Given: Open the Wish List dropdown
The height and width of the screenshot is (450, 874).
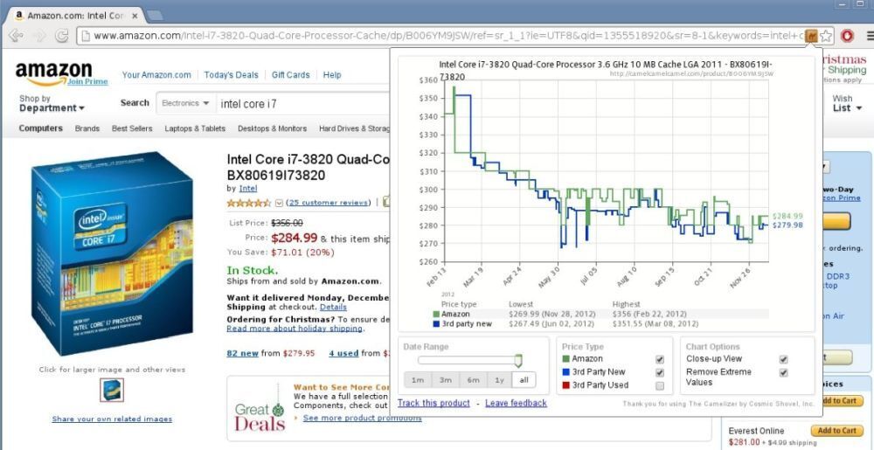Looking at the screenshot, I should tap(847, 103).
